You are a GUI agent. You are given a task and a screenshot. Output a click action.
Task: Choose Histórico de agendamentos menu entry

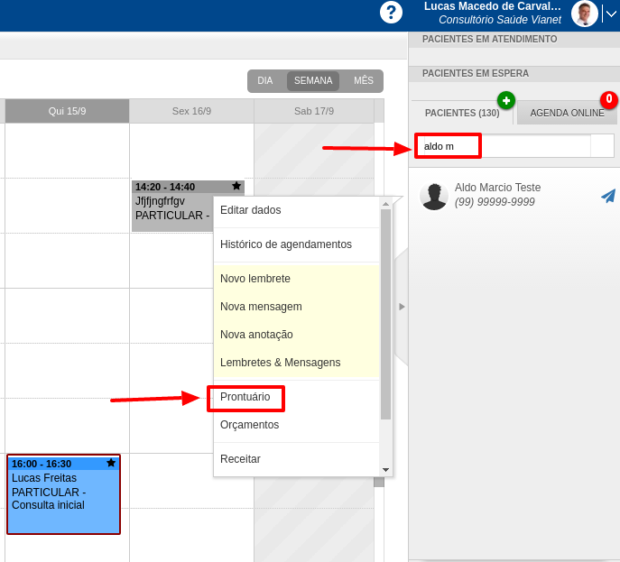[297, 244]
